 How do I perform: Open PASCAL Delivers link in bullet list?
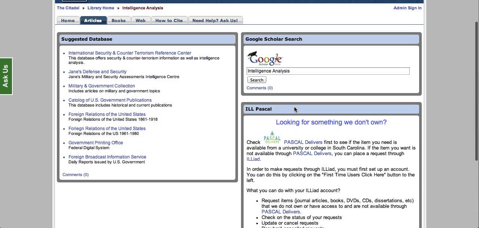281,212
